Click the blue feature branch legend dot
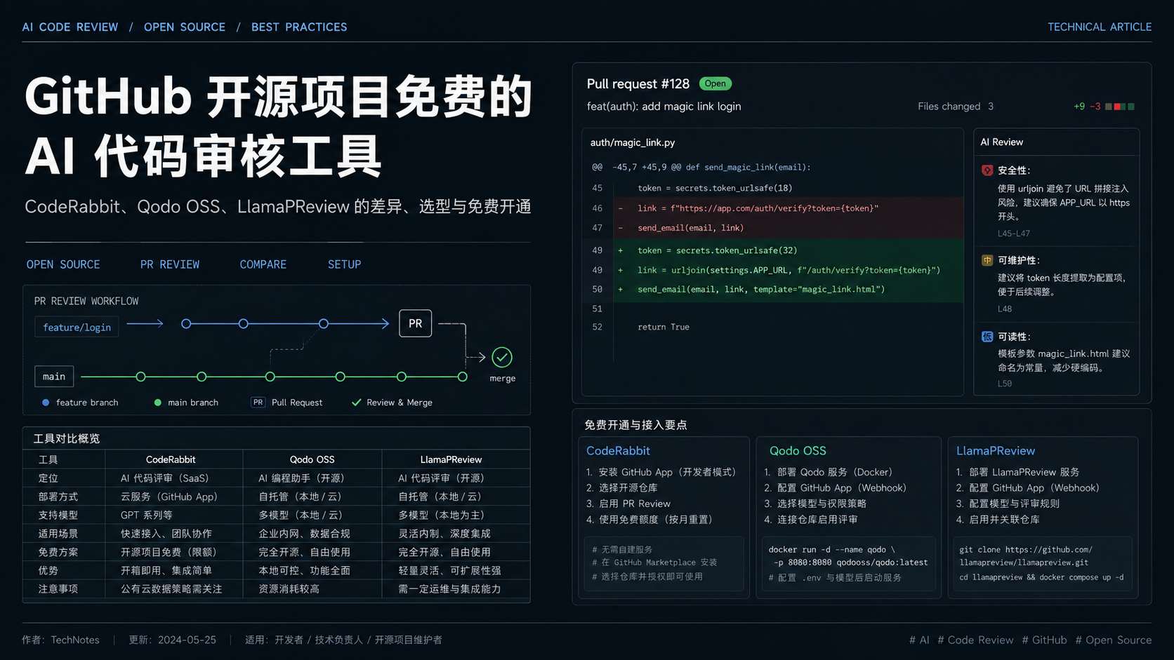Image resolution: width=1174 pixels, height=660 pixels. (x=46, y=403)
